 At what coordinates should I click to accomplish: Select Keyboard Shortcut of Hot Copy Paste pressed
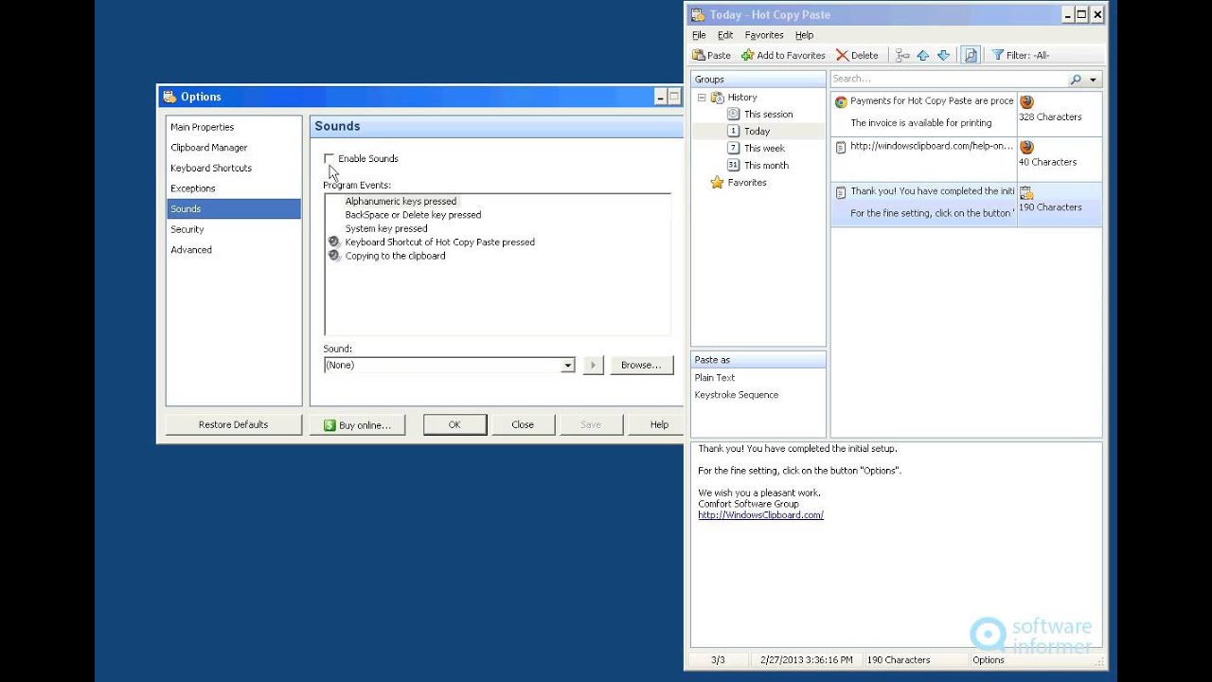point(439,242)
